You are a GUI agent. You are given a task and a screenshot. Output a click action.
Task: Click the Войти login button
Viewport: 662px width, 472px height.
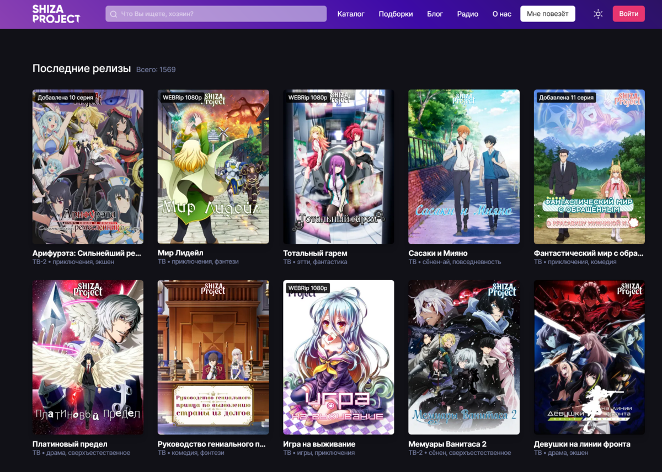pos(629,14)
